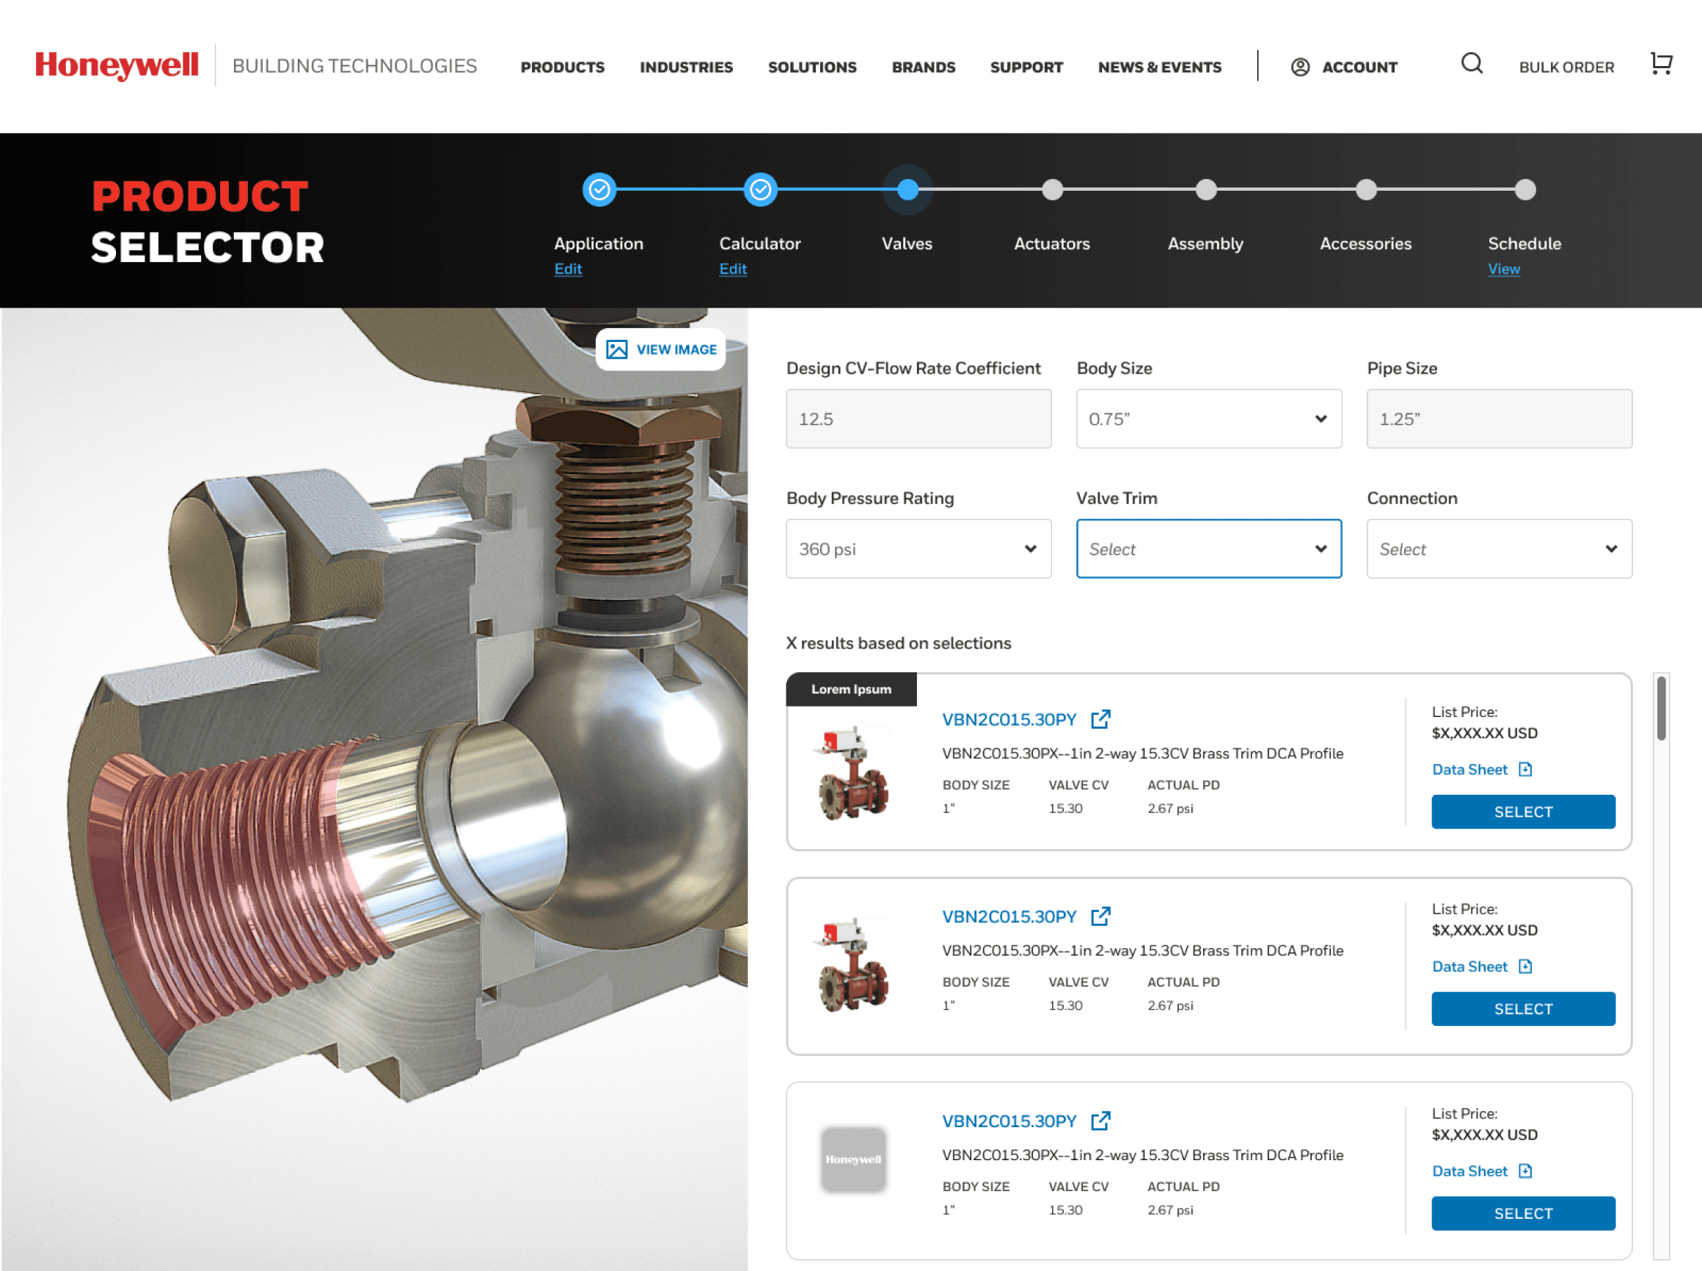This screenshot has height=1271, width=1702.
Task: Edit the Application step
Action: tap(568, 269)
